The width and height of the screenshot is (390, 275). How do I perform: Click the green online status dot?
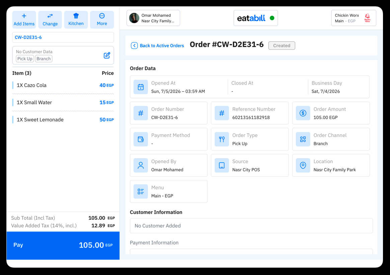272,18
